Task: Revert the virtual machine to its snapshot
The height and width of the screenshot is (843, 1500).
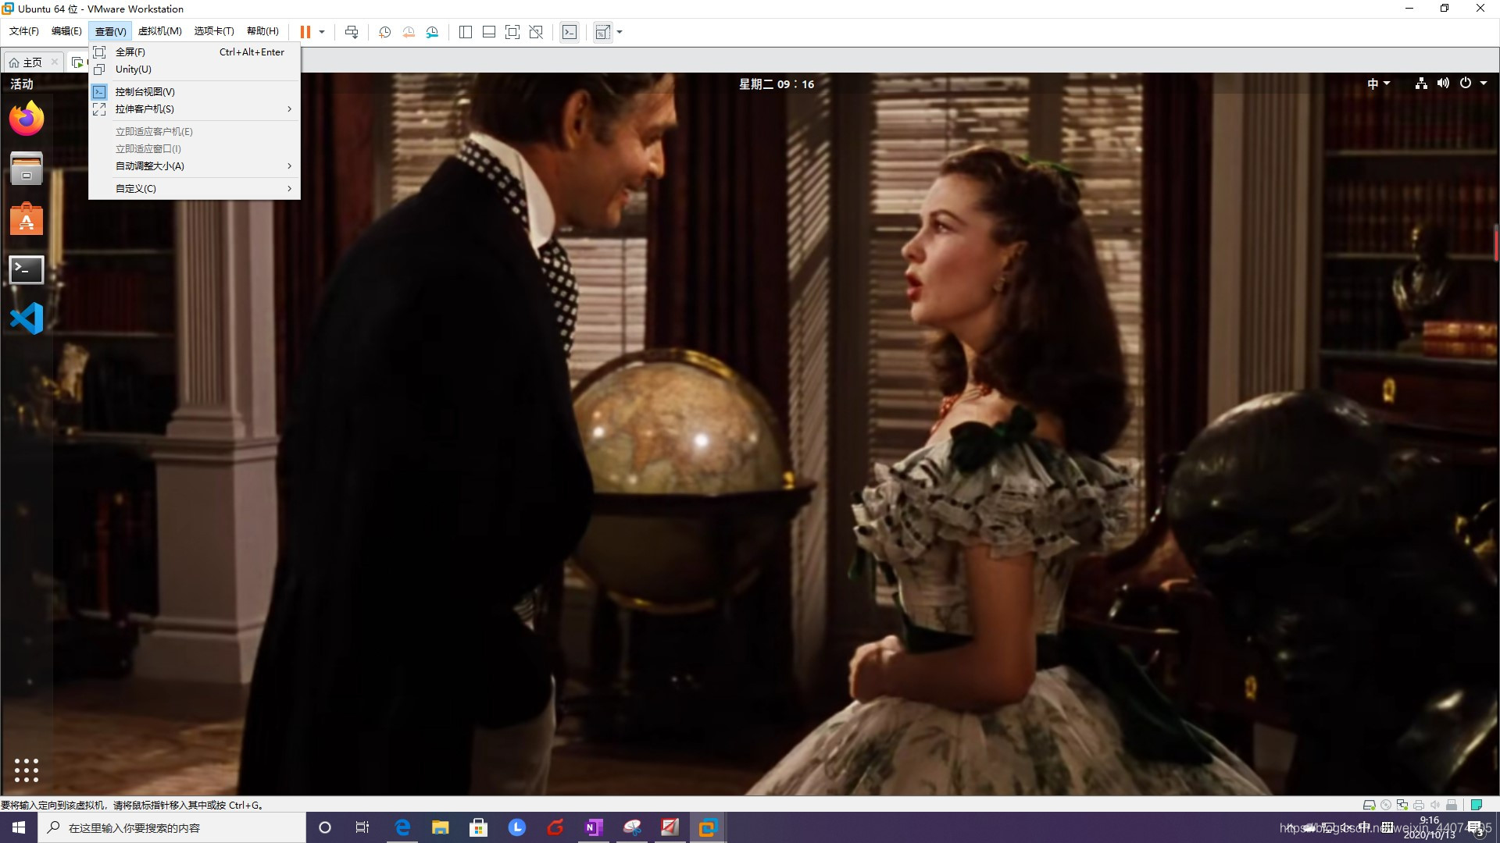Action: [409, 32]
